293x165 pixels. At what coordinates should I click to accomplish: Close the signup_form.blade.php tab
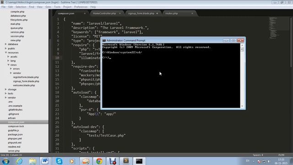click(x=157, y=13)
